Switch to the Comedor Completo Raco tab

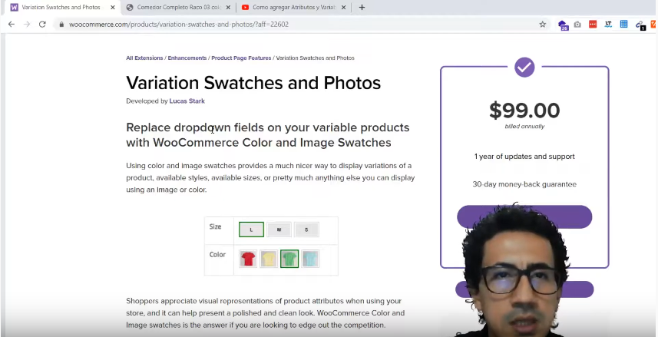(x=173, y=8)
